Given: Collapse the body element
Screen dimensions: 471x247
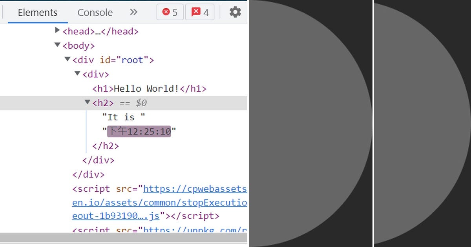Looking at the screenshot, I should 57,45.
